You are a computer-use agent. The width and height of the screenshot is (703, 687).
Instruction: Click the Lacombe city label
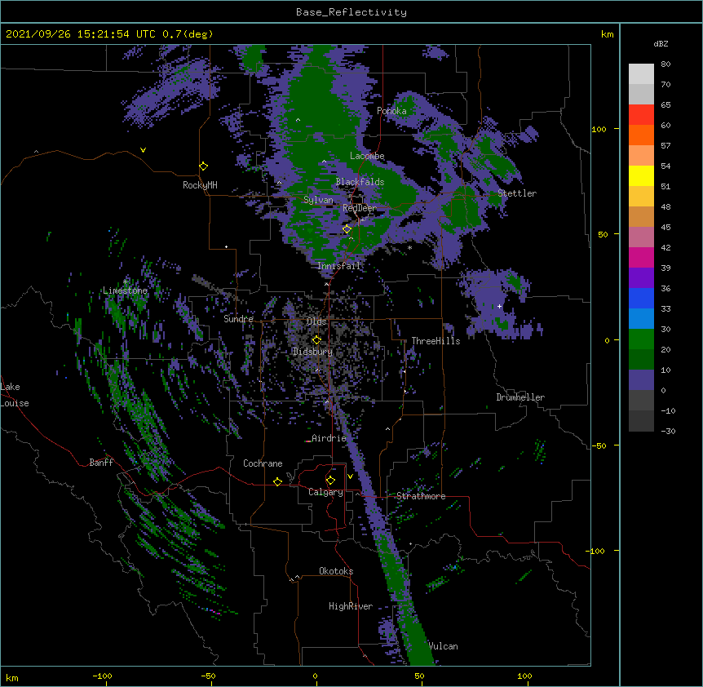pyautogui.click(x=367, y=156)
